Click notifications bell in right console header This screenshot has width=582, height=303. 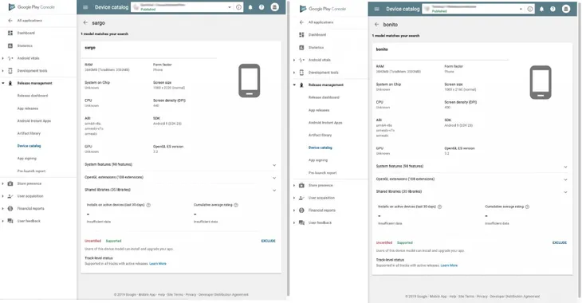point(541,9)
